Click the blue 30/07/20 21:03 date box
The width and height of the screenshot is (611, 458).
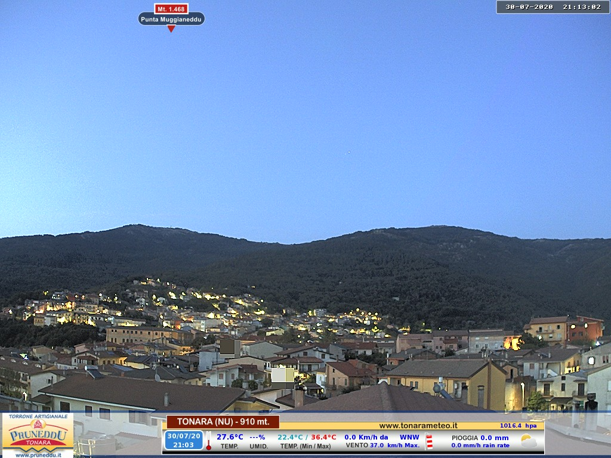tap(184, 440)
